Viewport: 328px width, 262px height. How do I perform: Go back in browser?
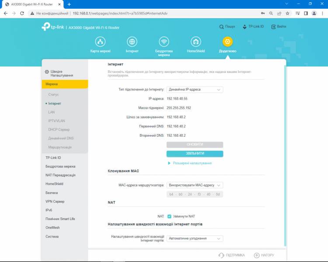pyautogui.click(x=6, y=14)
